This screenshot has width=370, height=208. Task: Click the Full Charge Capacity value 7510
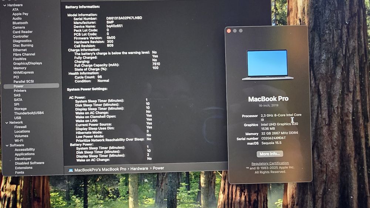tap(156, 64)
